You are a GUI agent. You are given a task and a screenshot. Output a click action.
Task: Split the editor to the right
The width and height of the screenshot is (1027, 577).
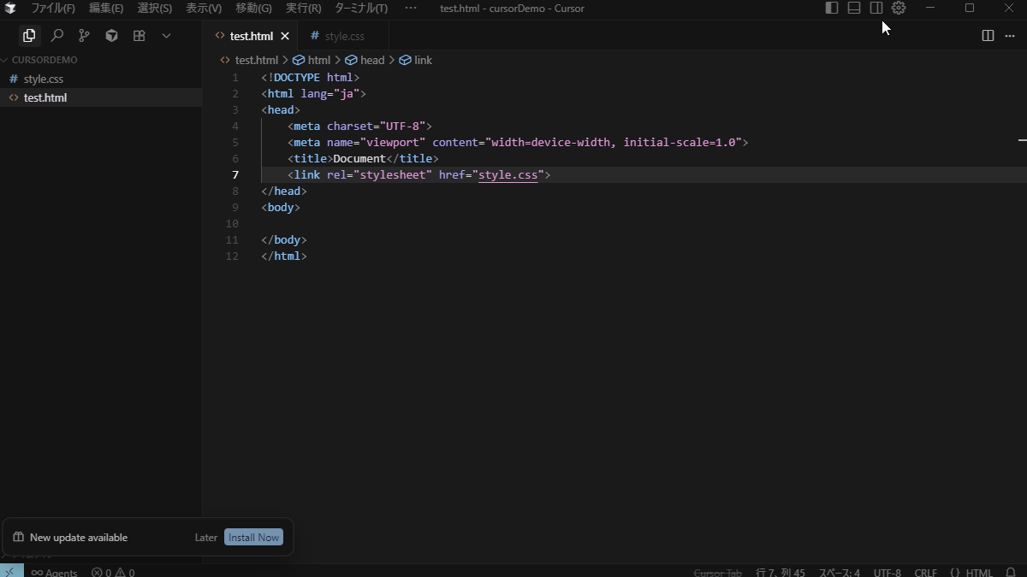[988, 36]
